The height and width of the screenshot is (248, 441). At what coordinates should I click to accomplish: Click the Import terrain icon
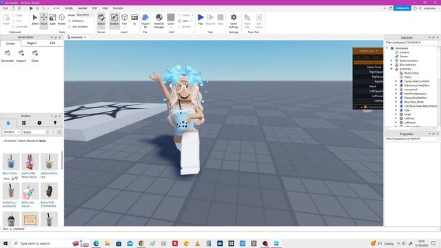coord(21,53)
